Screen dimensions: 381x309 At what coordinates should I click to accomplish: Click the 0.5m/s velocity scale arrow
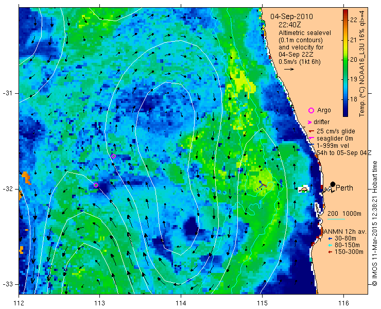click(289, 70)
